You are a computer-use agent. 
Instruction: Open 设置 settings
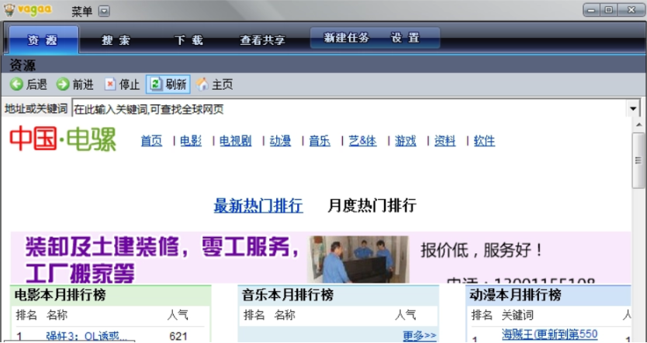[x=405, y=38]
